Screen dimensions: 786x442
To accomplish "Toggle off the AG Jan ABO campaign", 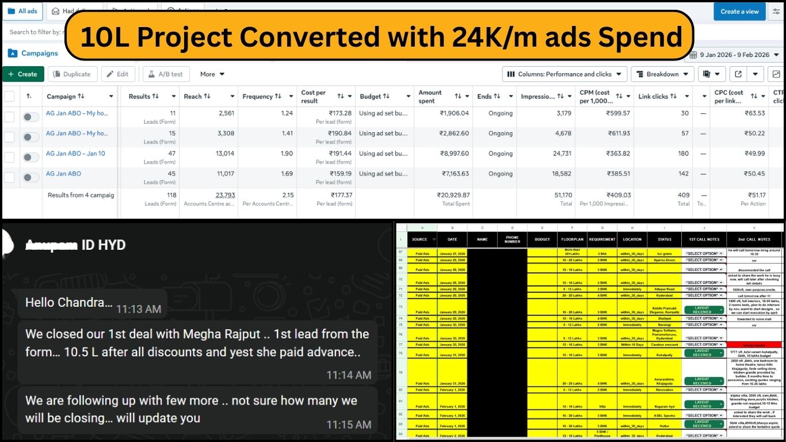I will [x=30, y=177].
